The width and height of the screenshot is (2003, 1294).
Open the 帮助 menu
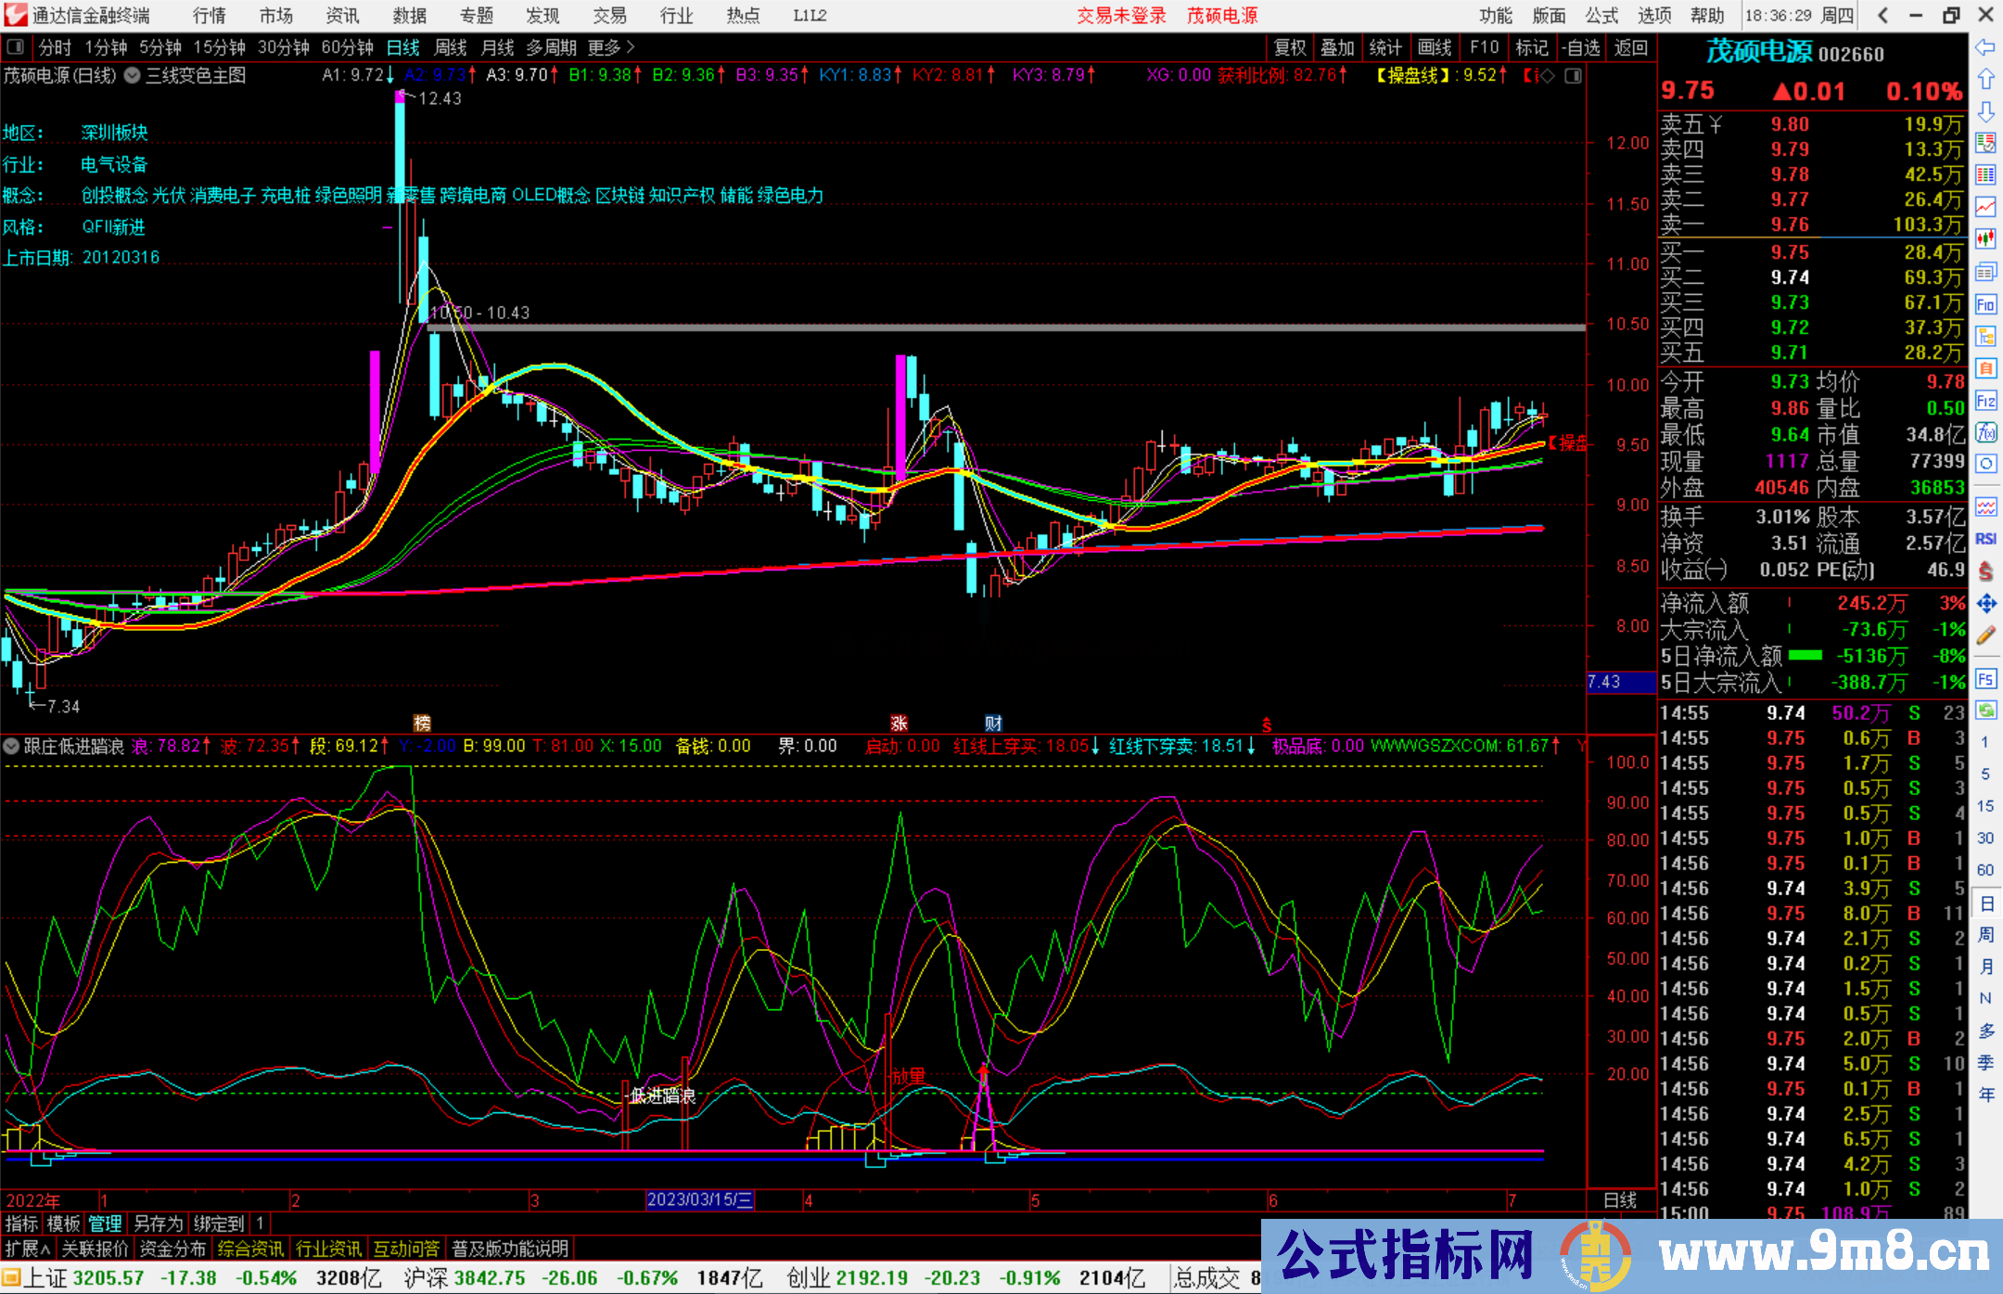point(1707,15)
